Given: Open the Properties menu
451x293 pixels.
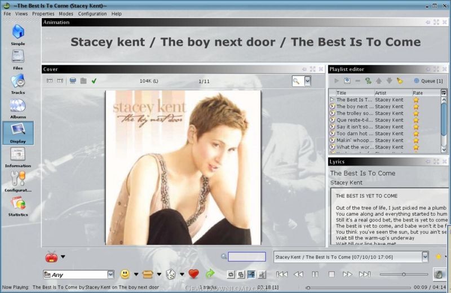Looking at the screenshot, I should pyautogui.click(x=43, y=14).
